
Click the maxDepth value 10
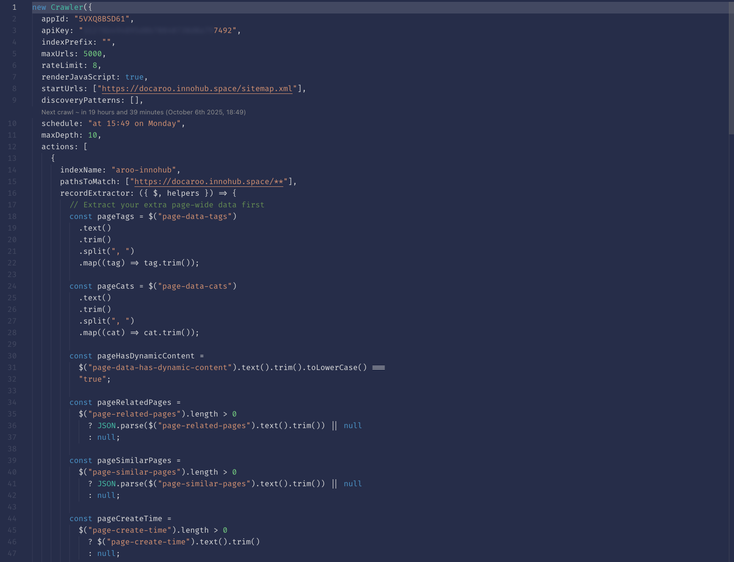(x=93, y=135)
